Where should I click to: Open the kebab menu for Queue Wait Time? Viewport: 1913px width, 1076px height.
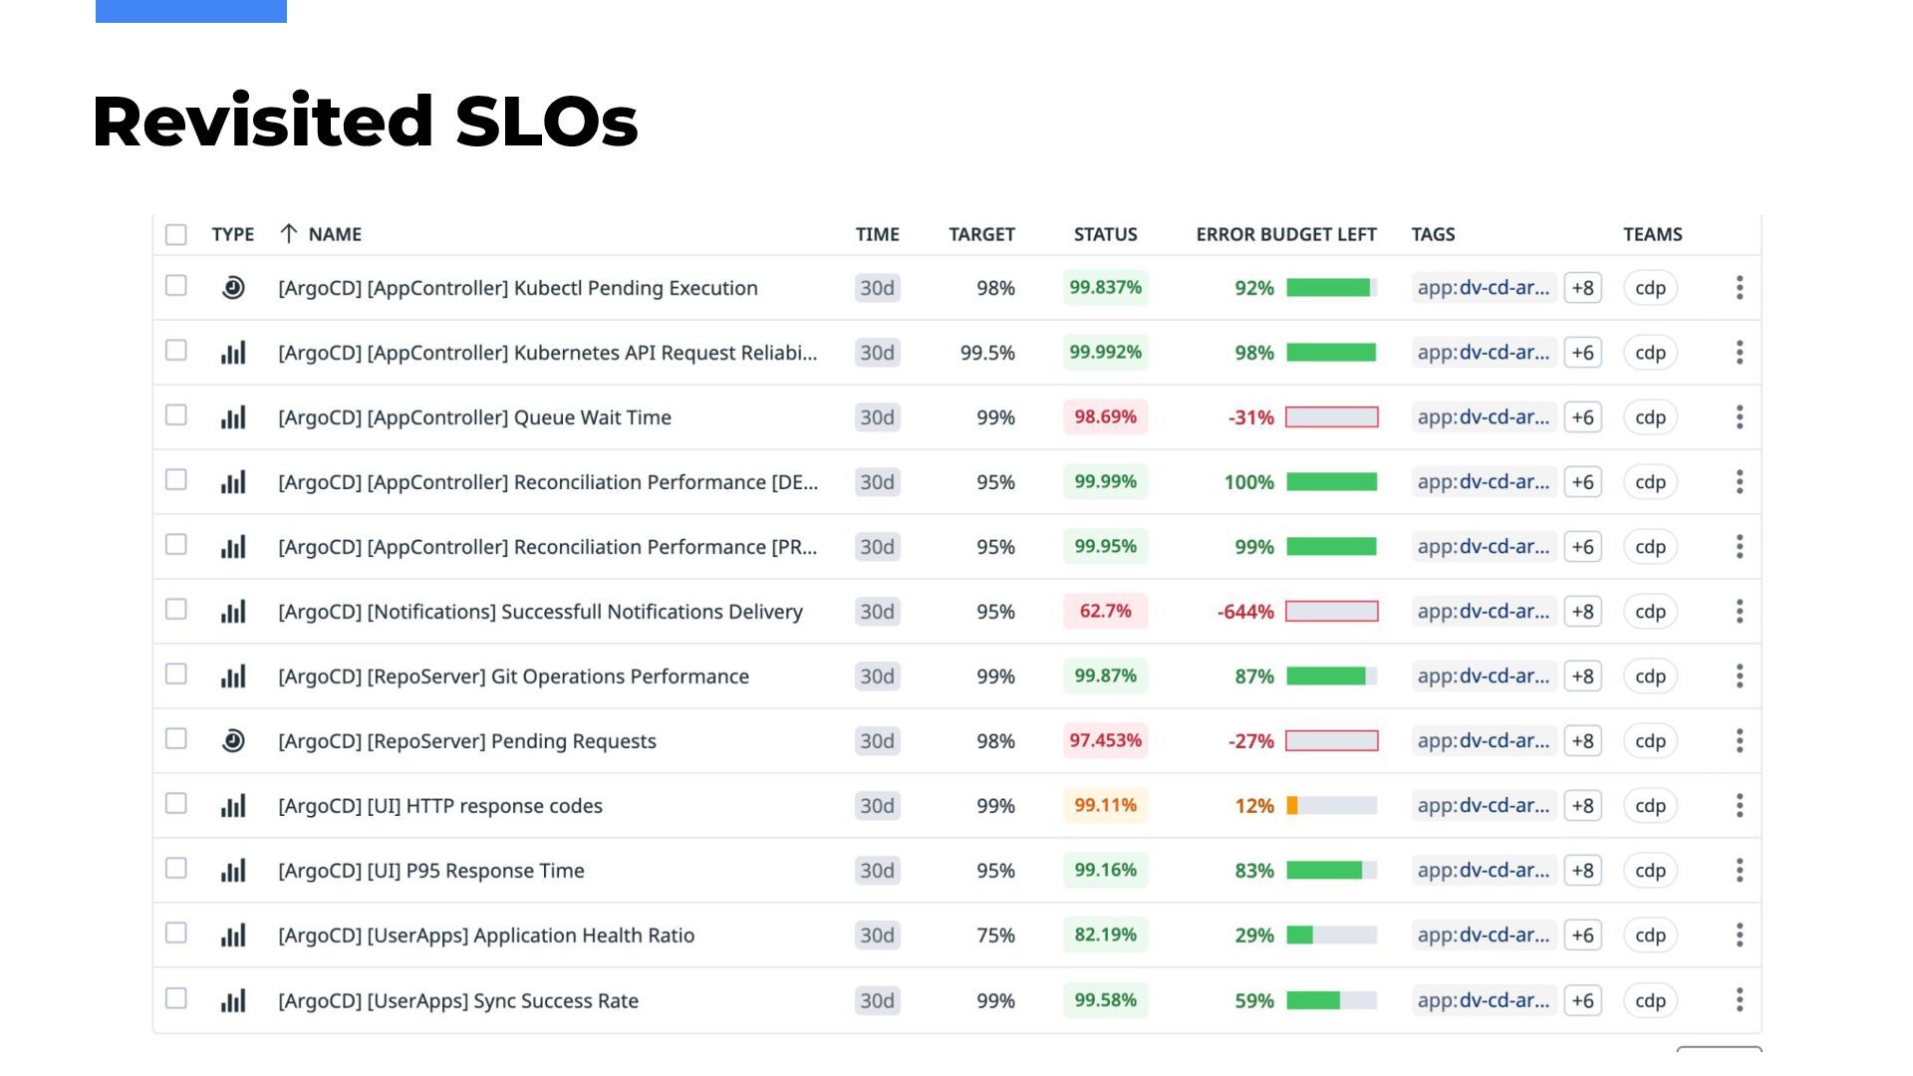[x=1740, y=417]
